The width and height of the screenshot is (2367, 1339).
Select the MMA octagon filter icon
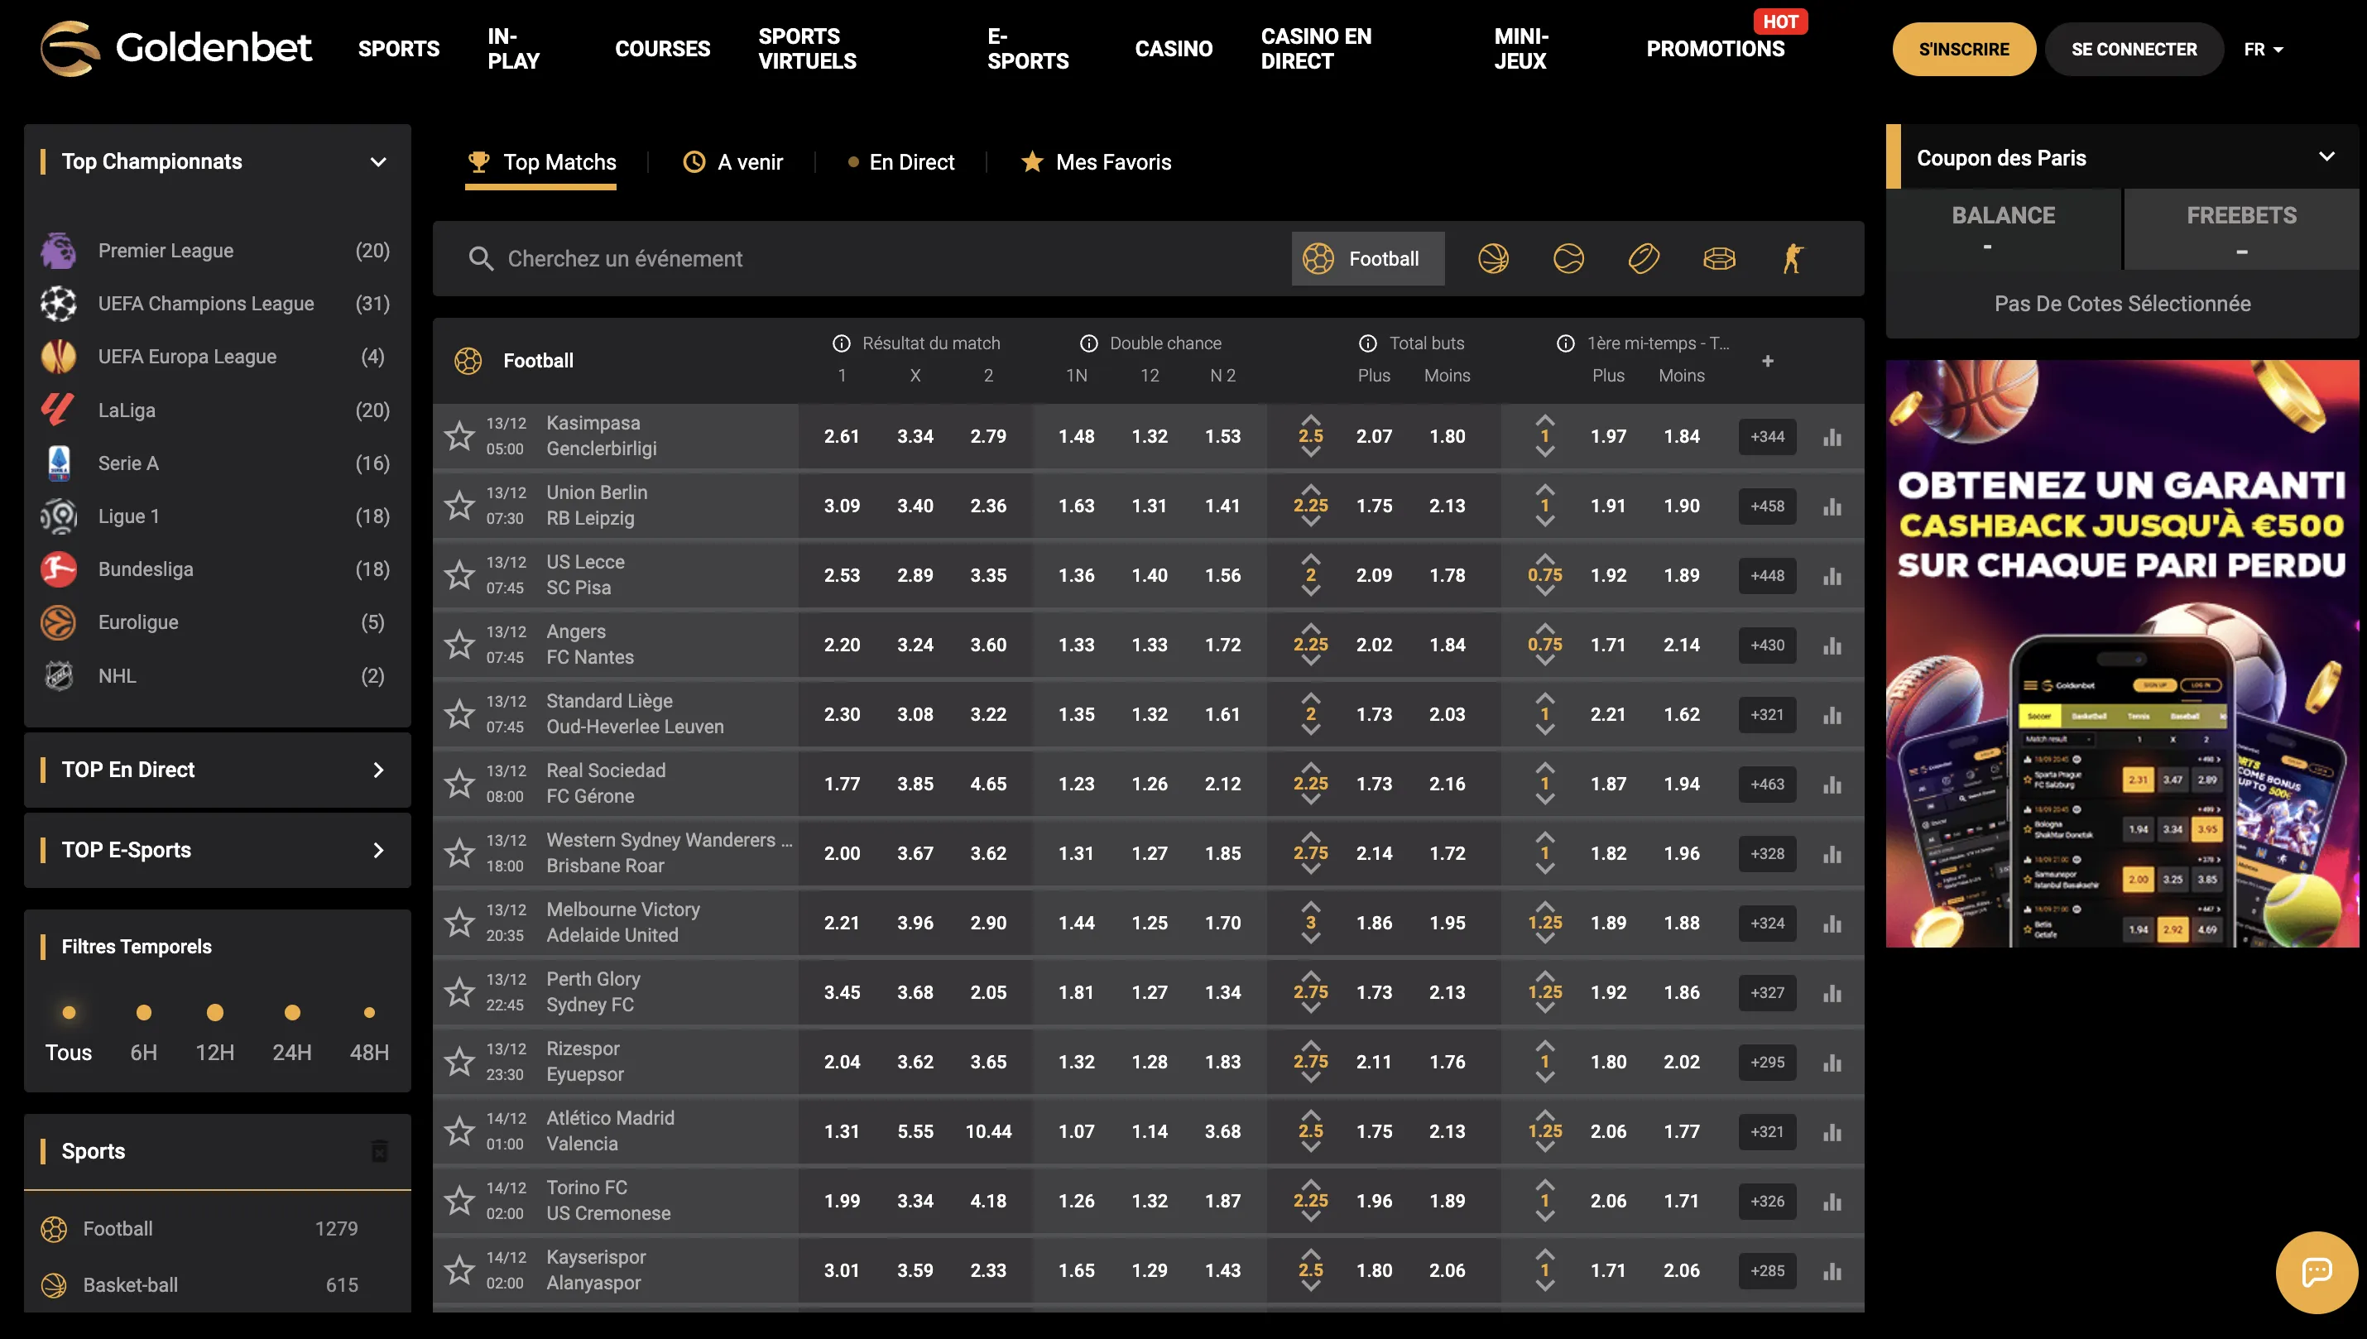coord(1719,258)
